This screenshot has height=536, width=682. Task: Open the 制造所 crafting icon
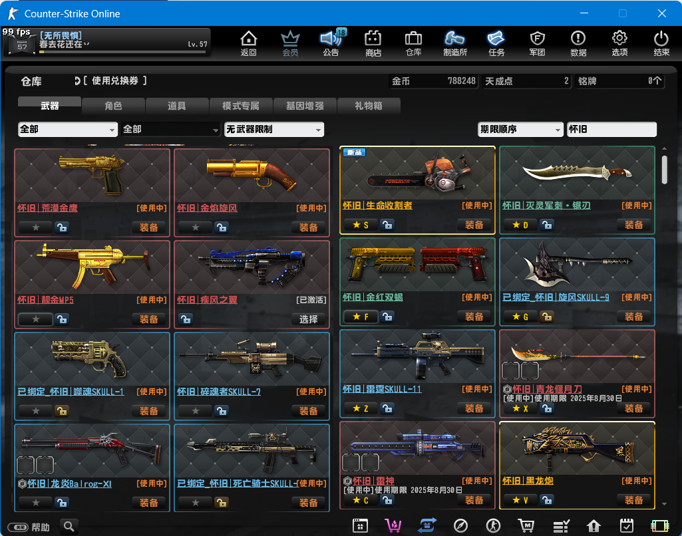tap(455, 43)
